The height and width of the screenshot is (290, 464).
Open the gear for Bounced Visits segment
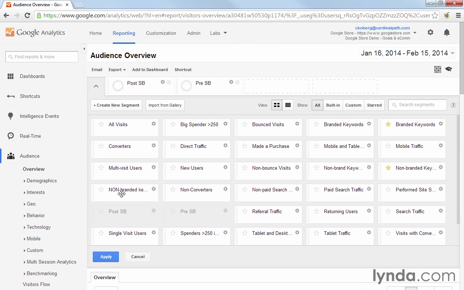(x=297, y=124)
